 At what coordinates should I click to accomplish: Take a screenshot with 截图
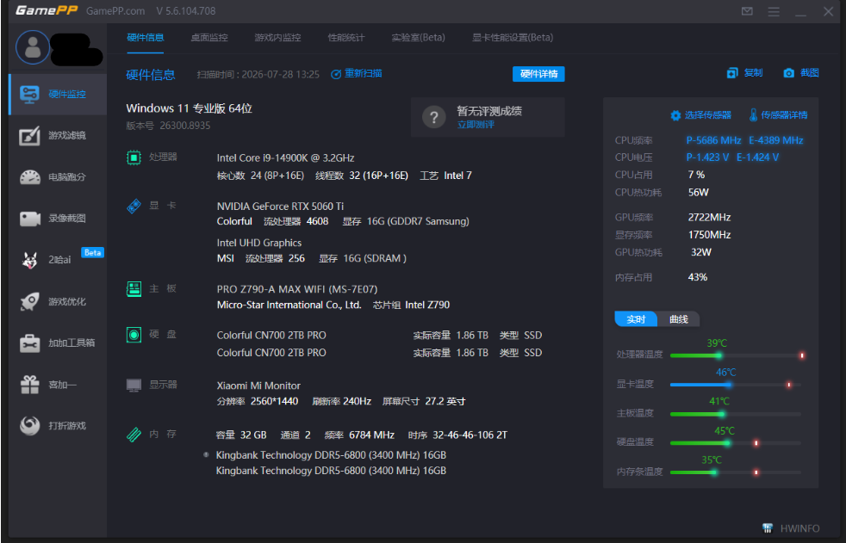[801, 73]
